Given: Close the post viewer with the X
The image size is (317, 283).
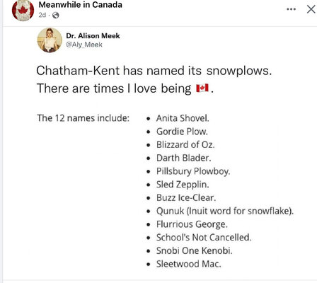Looking at the screenshot, I should pos(311,9).
